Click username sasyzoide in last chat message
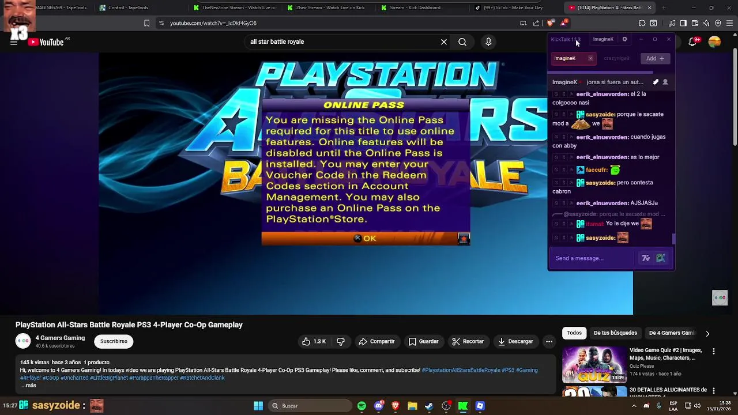Viewport: 738px width, 415px height. 600,237
